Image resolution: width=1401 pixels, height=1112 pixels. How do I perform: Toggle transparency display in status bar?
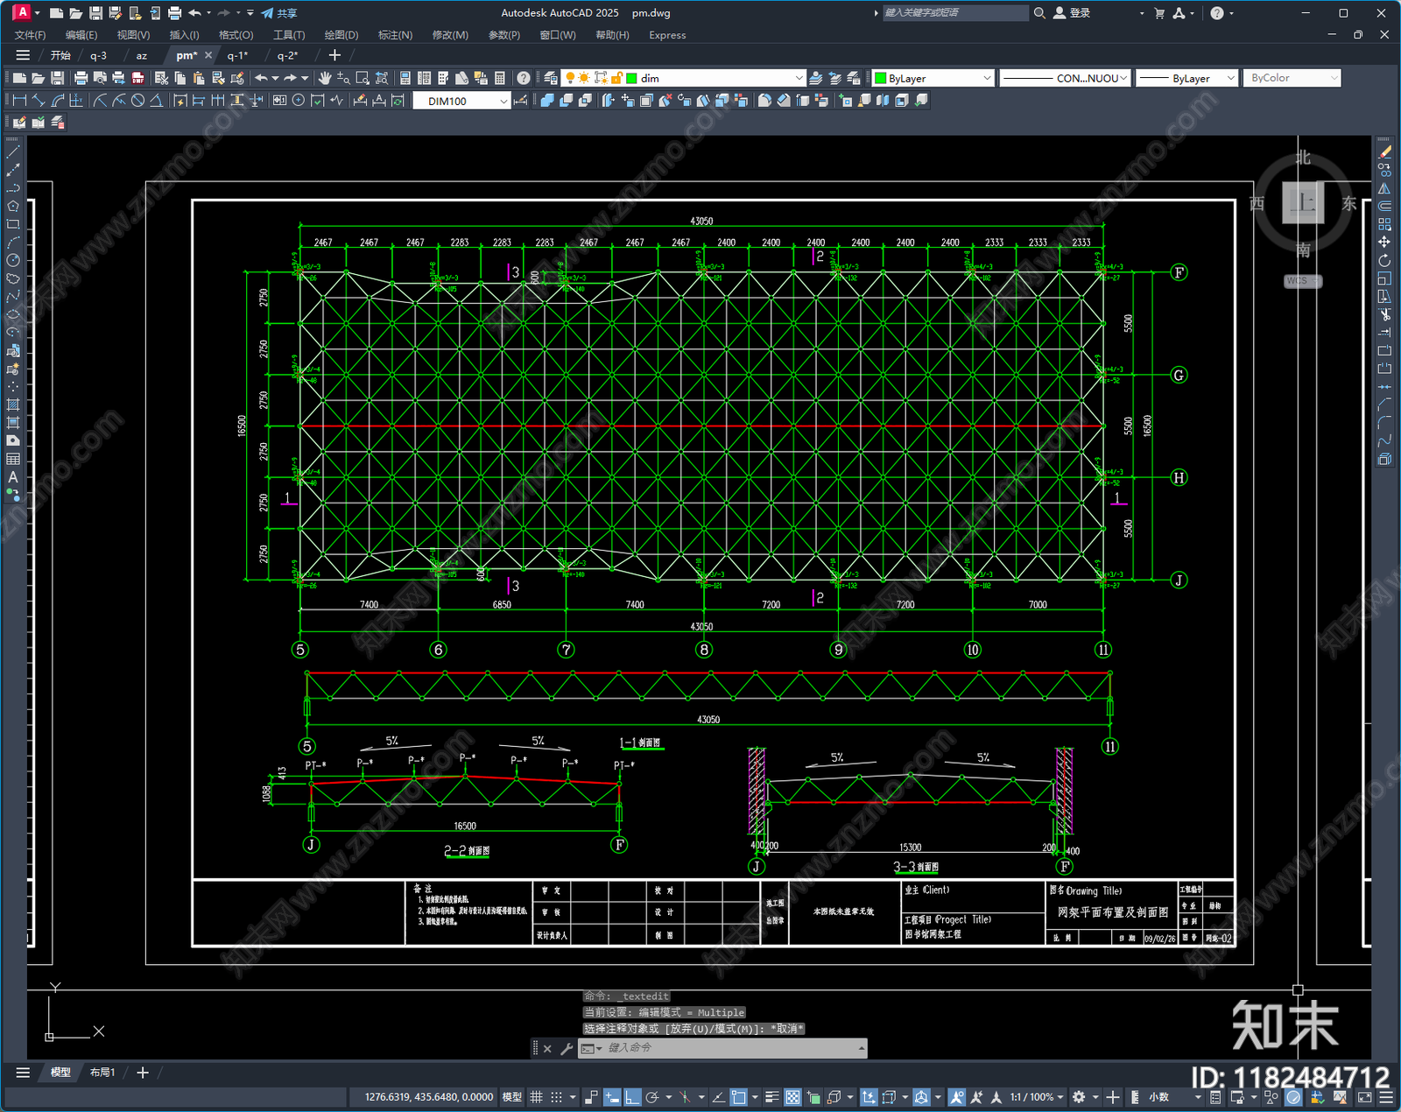(792, 1097)
